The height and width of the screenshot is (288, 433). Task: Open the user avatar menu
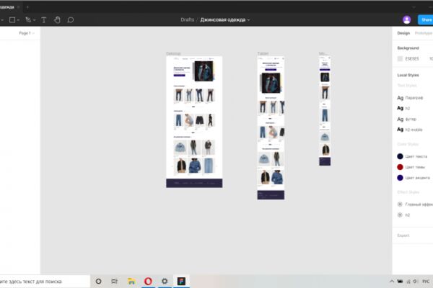click(x=406, y=20)
